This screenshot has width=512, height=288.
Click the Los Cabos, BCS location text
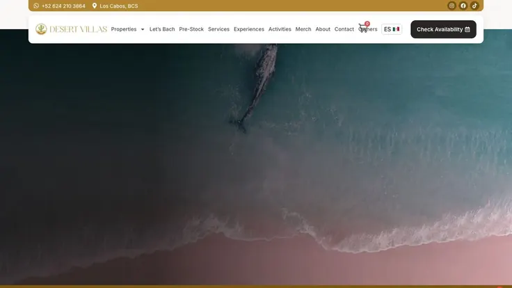[119, 6]
